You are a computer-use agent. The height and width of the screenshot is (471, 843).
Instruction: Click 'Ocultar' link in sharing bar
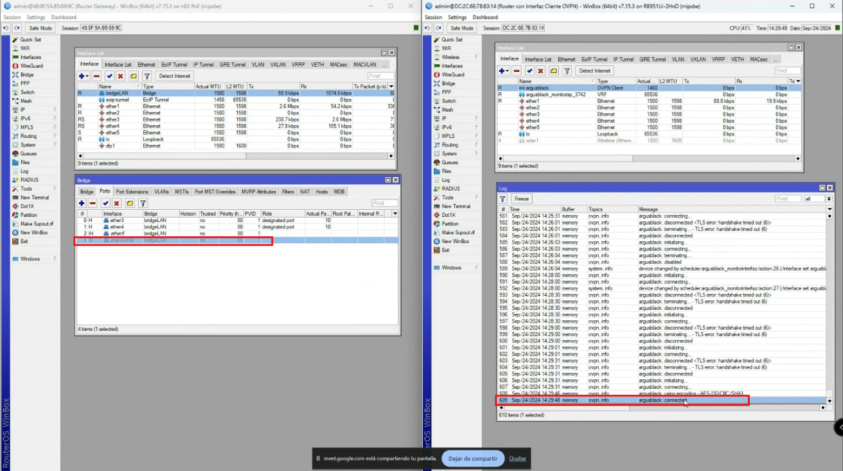coord(517,458)
